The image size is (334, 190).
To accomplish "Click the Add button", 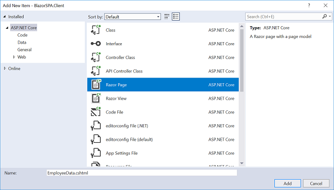I will (x=288, y=183).
